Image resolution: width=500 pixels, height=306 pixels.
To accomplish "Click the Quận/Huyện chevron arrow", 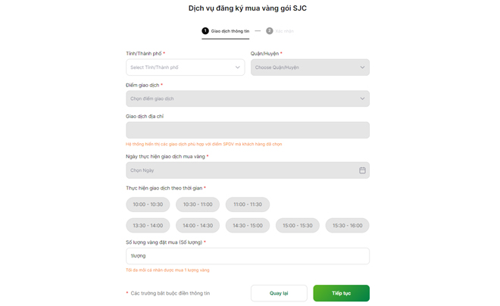I will [x=362, y=67].
